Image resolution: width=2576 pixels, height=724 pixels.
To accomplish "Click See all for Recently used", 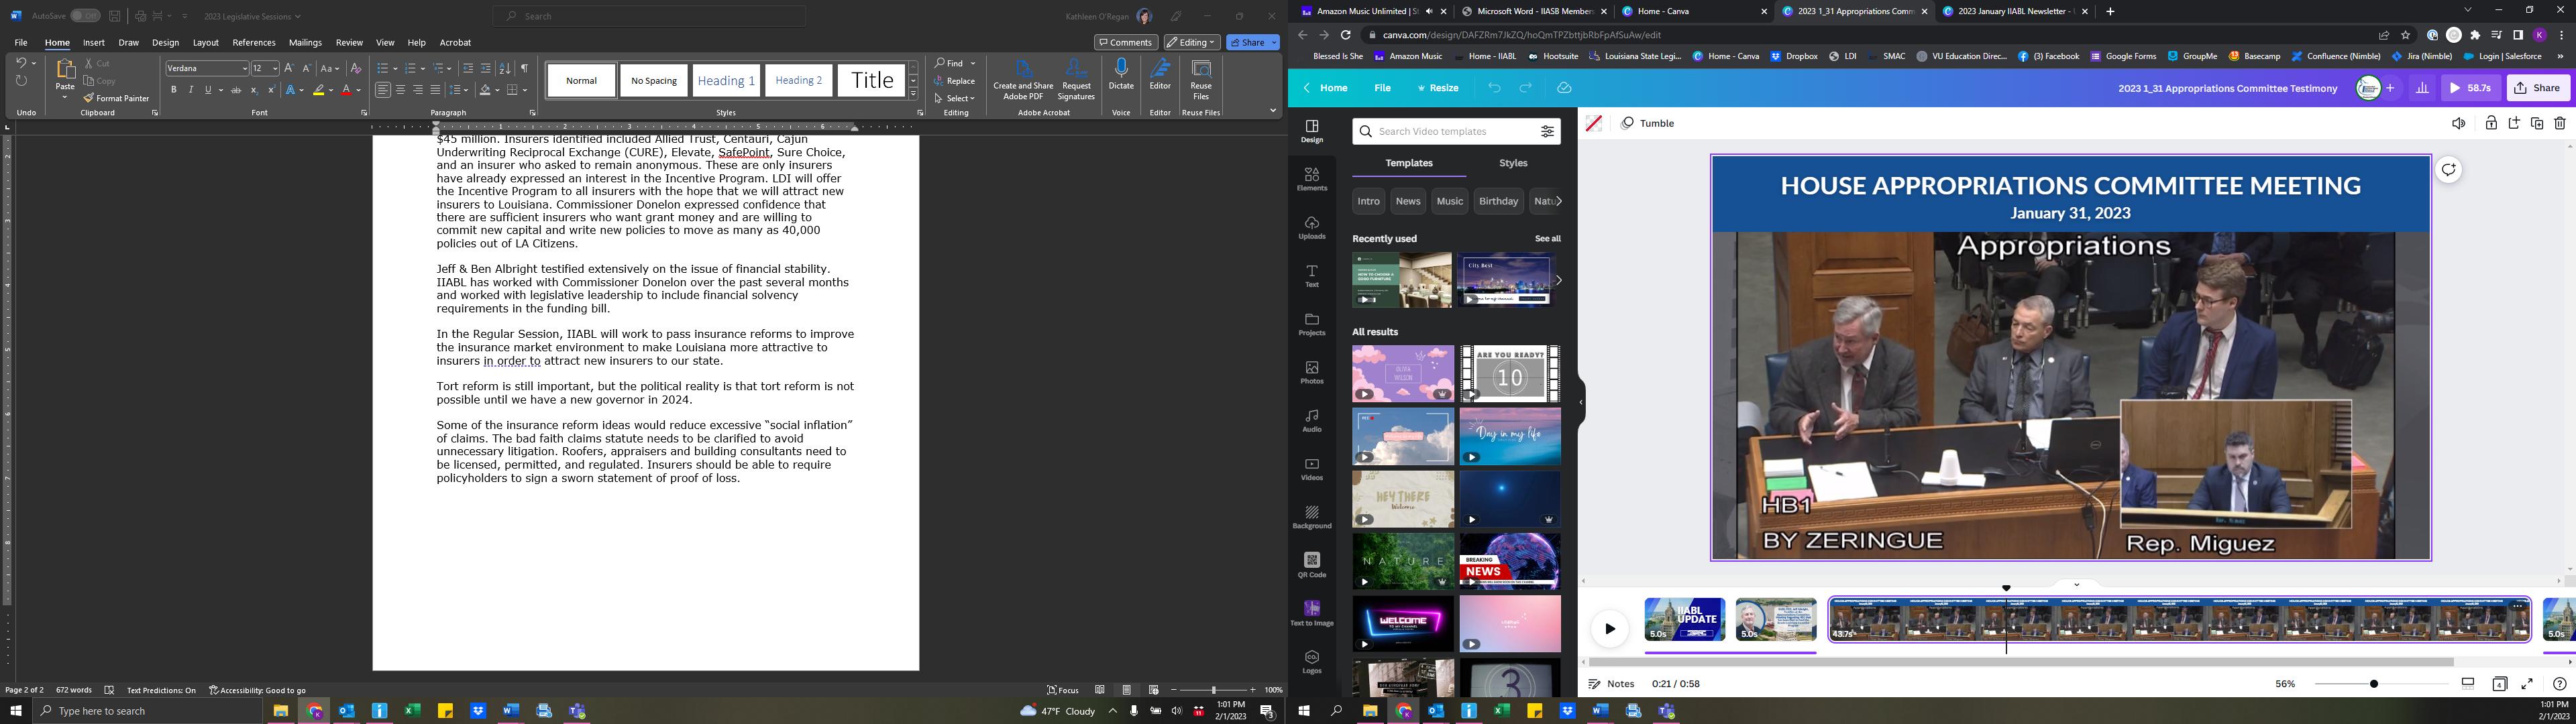I will click(x=1547, y=239).
